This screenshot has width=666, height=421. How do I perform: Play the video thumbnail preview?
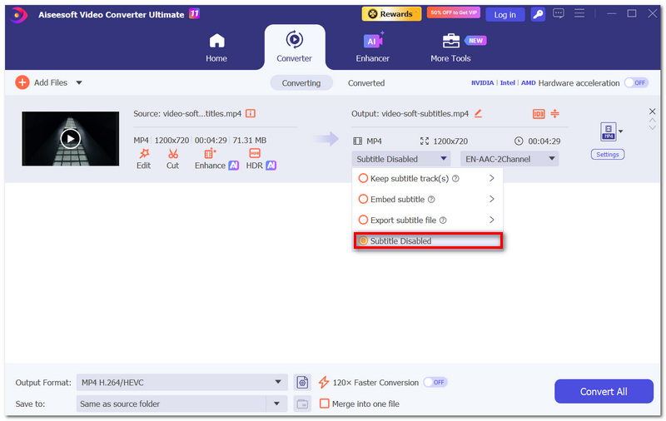tap(71, 139)
